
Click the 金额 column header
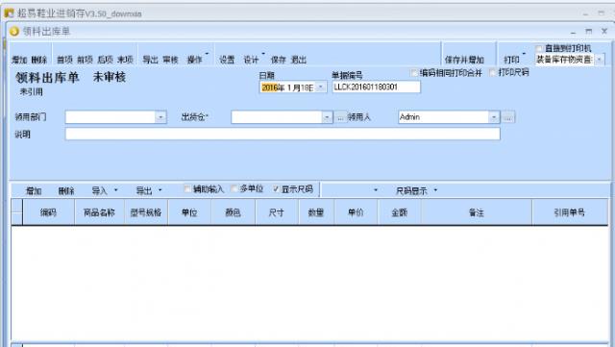pos(400,212)
